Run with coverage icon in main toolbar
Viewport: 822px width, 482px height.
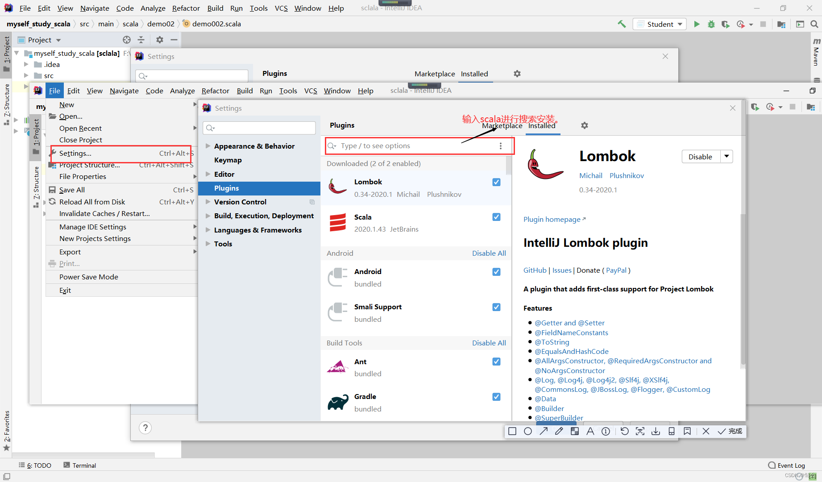pyautogui.click(x=726, y=24)
